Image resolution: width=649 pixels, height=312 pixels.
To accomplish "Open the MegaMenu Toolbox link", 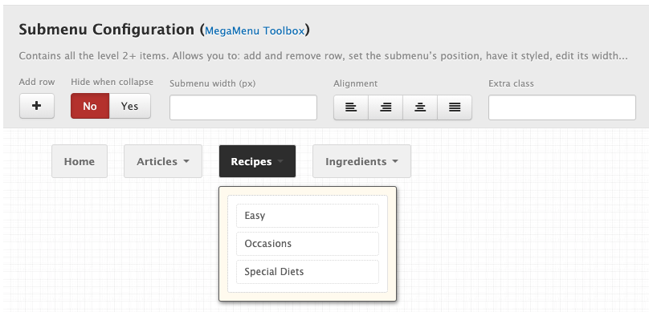I will click(255, 31).
